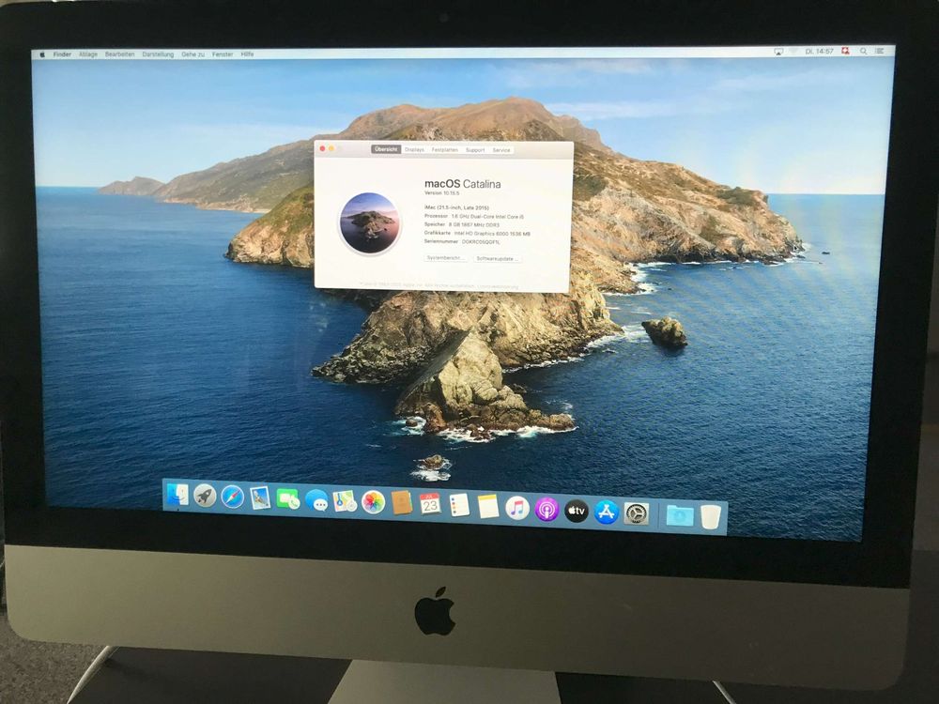Open the Hilfe menu
The image size is (939, 704).
[247, 54]
